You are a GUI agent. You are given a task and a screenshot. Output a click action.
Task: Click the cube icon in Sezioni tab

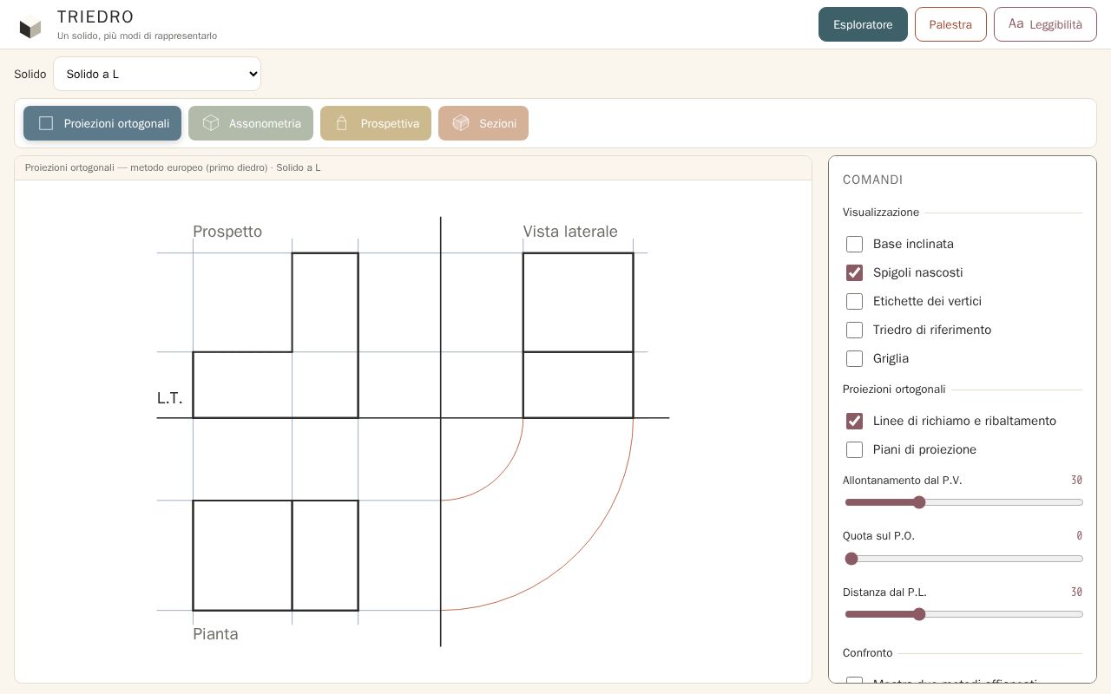pyautogui.click(x=461, y=123)
